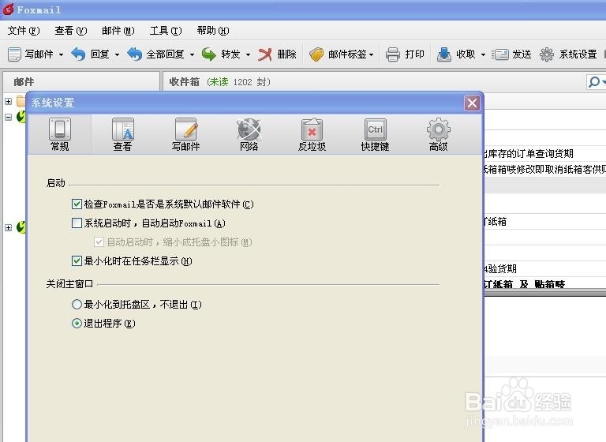Click the 系统设置 gear icon in toolbar

pos(547,54)
